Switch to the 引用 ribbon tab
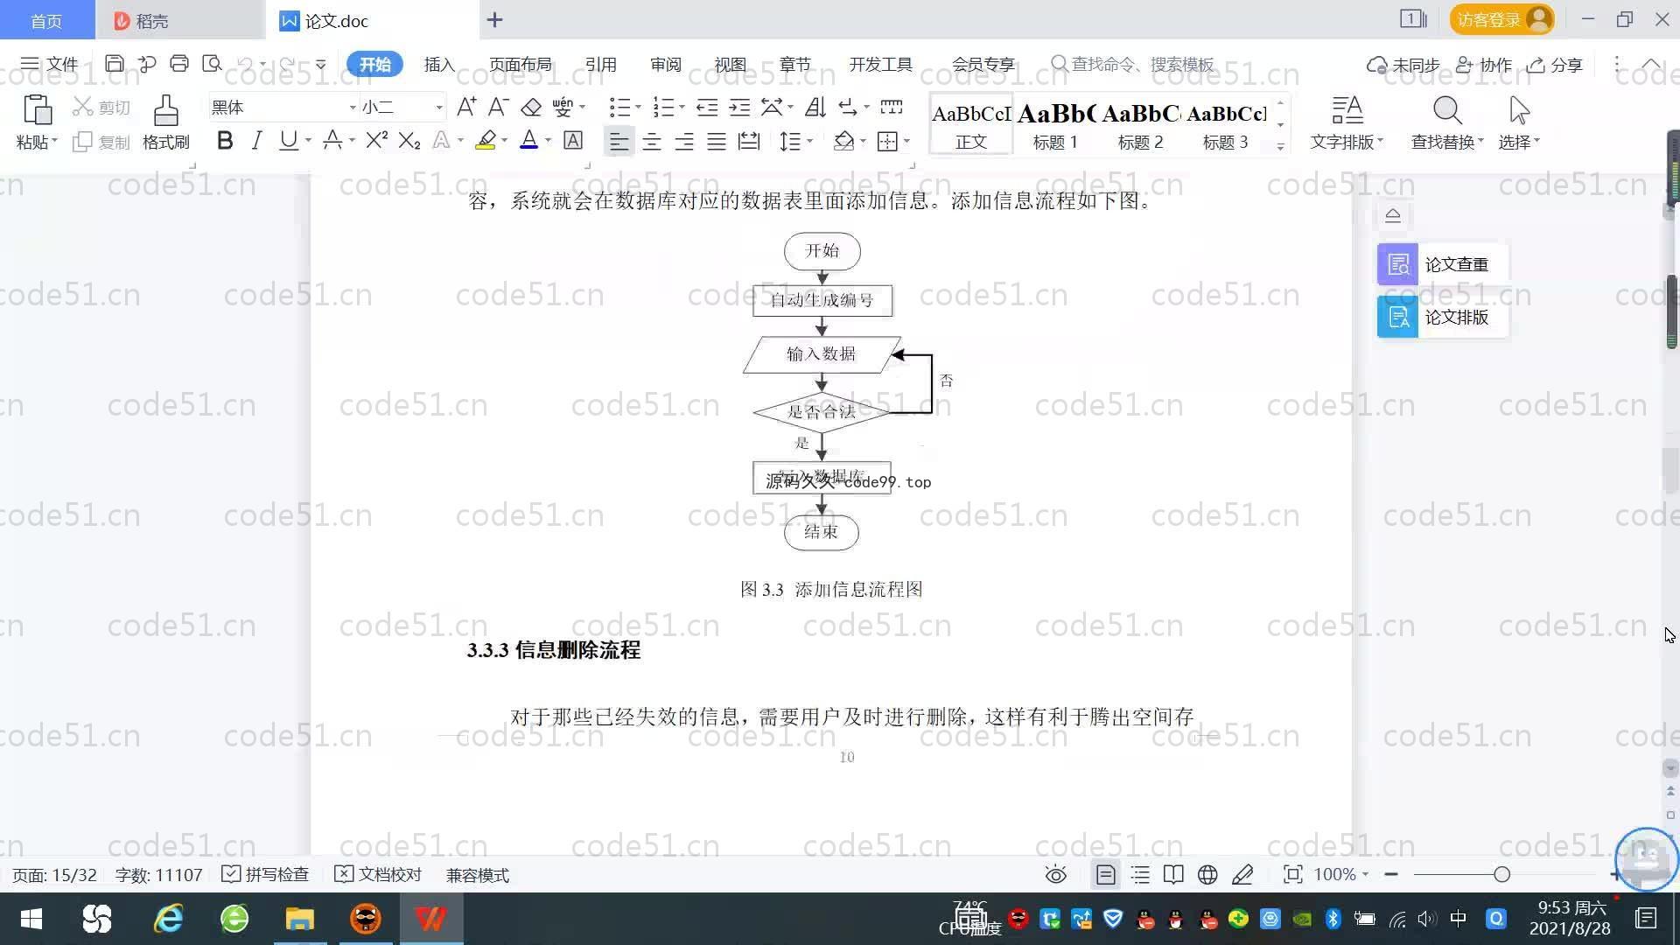Viewport: 1680px width, 945px height. point(600,64)
